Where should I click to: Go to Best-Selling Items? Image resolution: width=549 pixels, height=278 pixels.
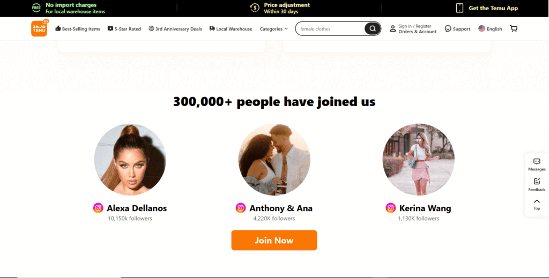(78, 29)
